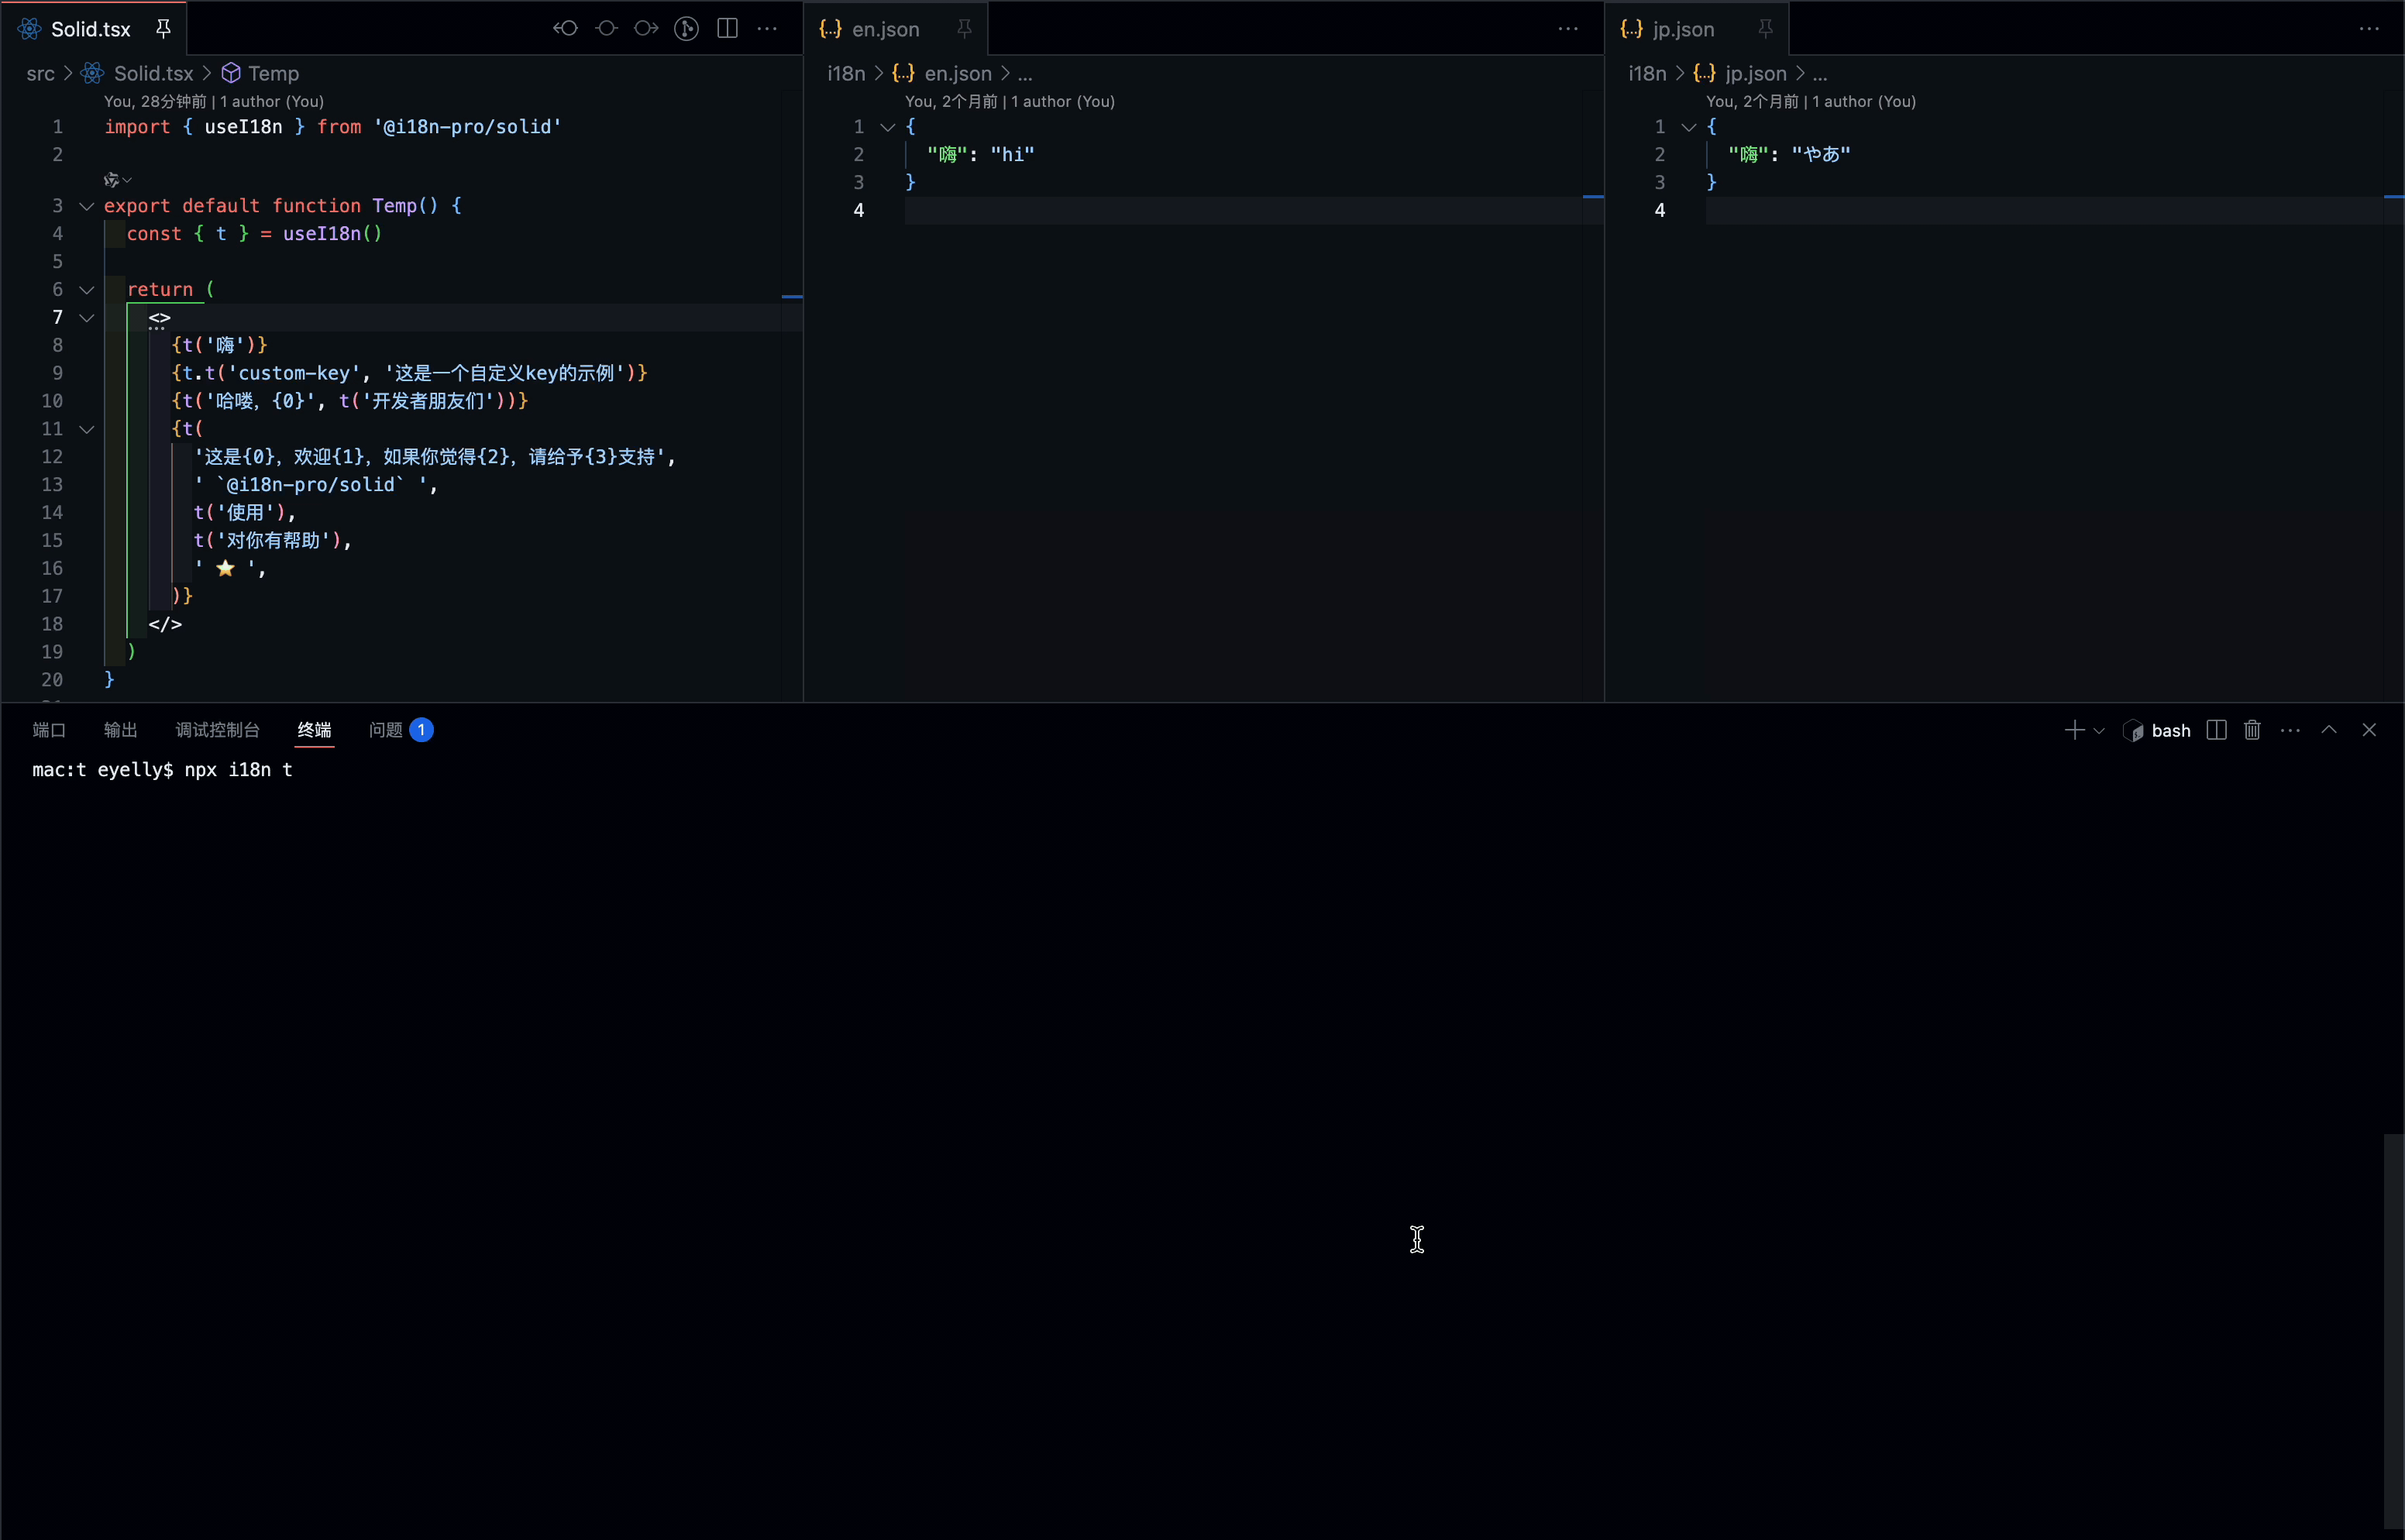
Task: Create new terminal with plus icon
Action: pyautogui.click(x=2074, y=730)
